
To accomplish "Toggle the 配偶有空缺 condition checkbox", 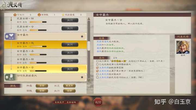I will [97, 68].
